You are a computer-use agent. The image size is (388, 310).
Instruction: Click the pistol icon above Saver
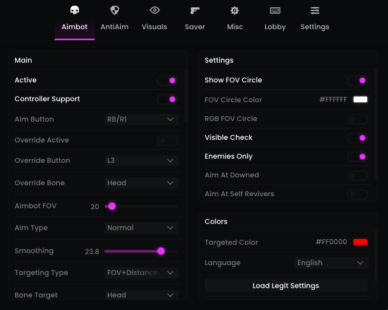[195, 10]
